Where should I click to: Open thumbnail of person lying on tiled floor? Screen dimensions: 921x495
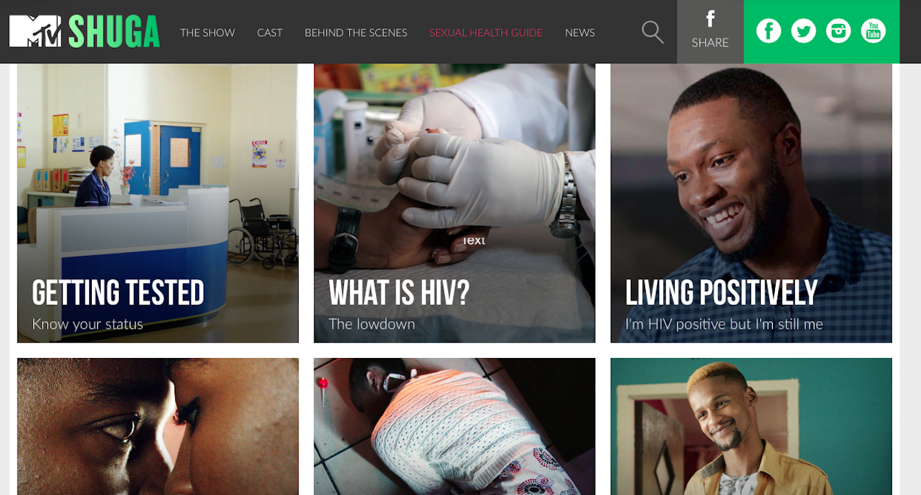[454, 427]
